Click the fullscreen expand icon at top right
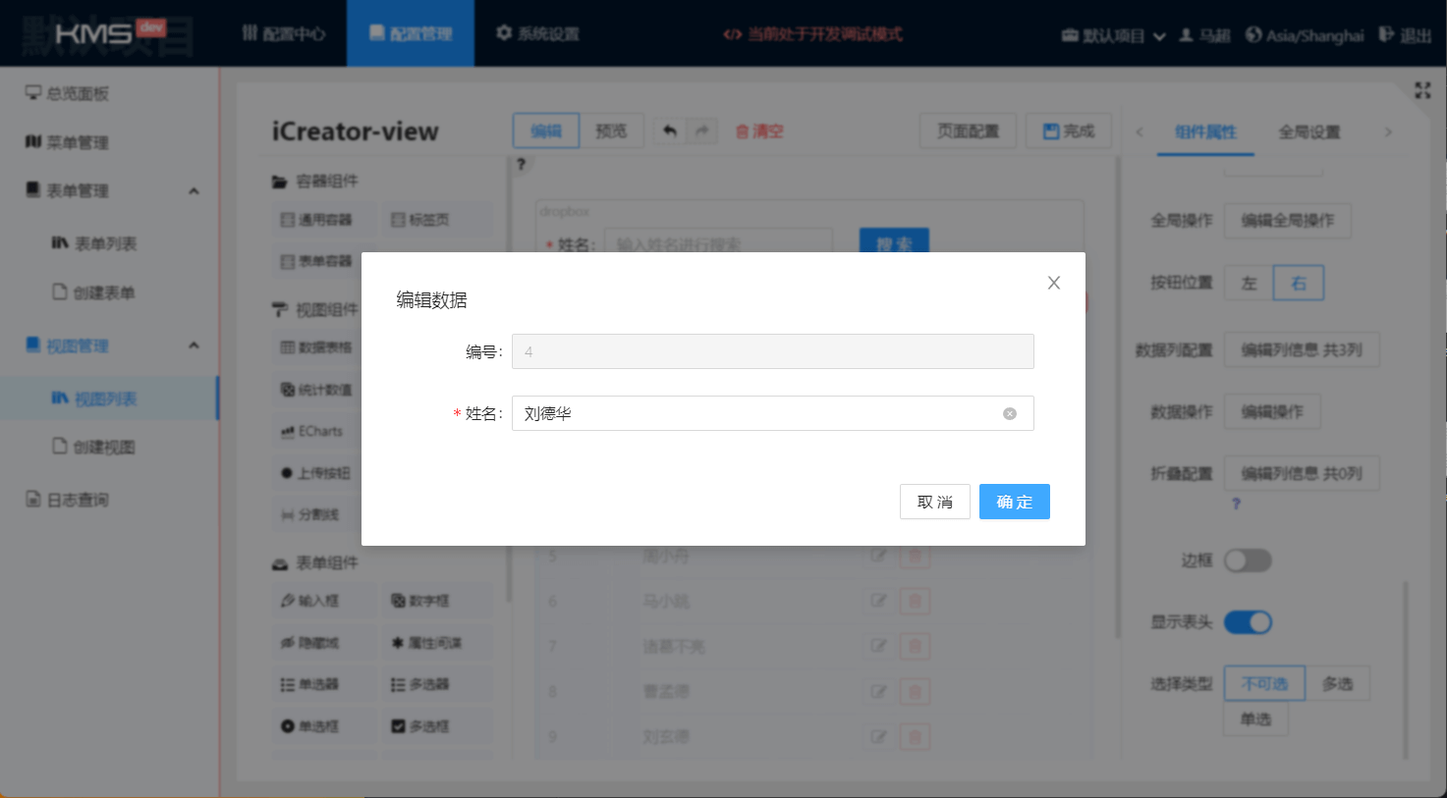 click(1421, 90)
